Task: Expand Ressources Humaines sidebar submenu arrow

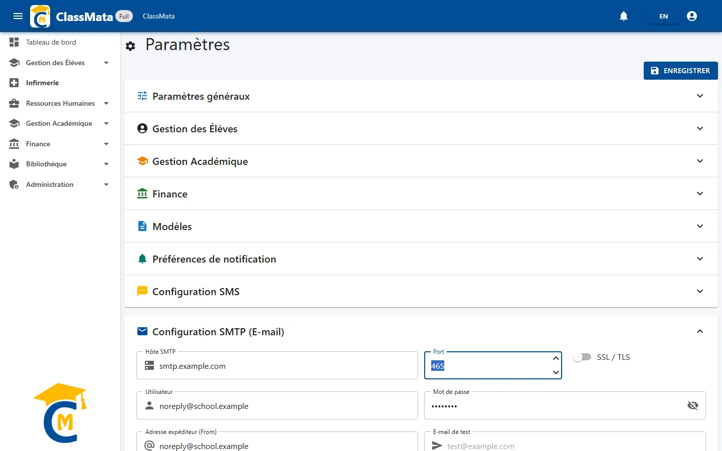Action: [x=106, y=103]
